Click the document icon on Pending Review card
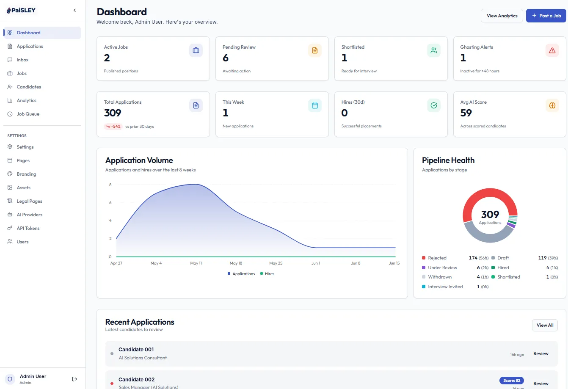This screenshot has width=568, height=389. tap(315, 50)
